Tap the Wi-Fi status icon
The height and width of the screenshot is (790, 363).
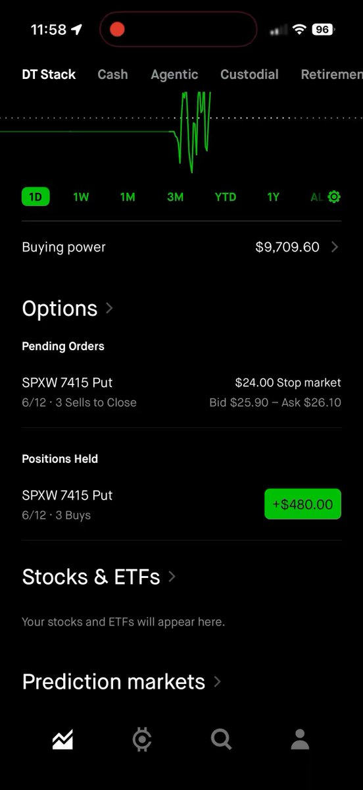[x=300, y=30]
